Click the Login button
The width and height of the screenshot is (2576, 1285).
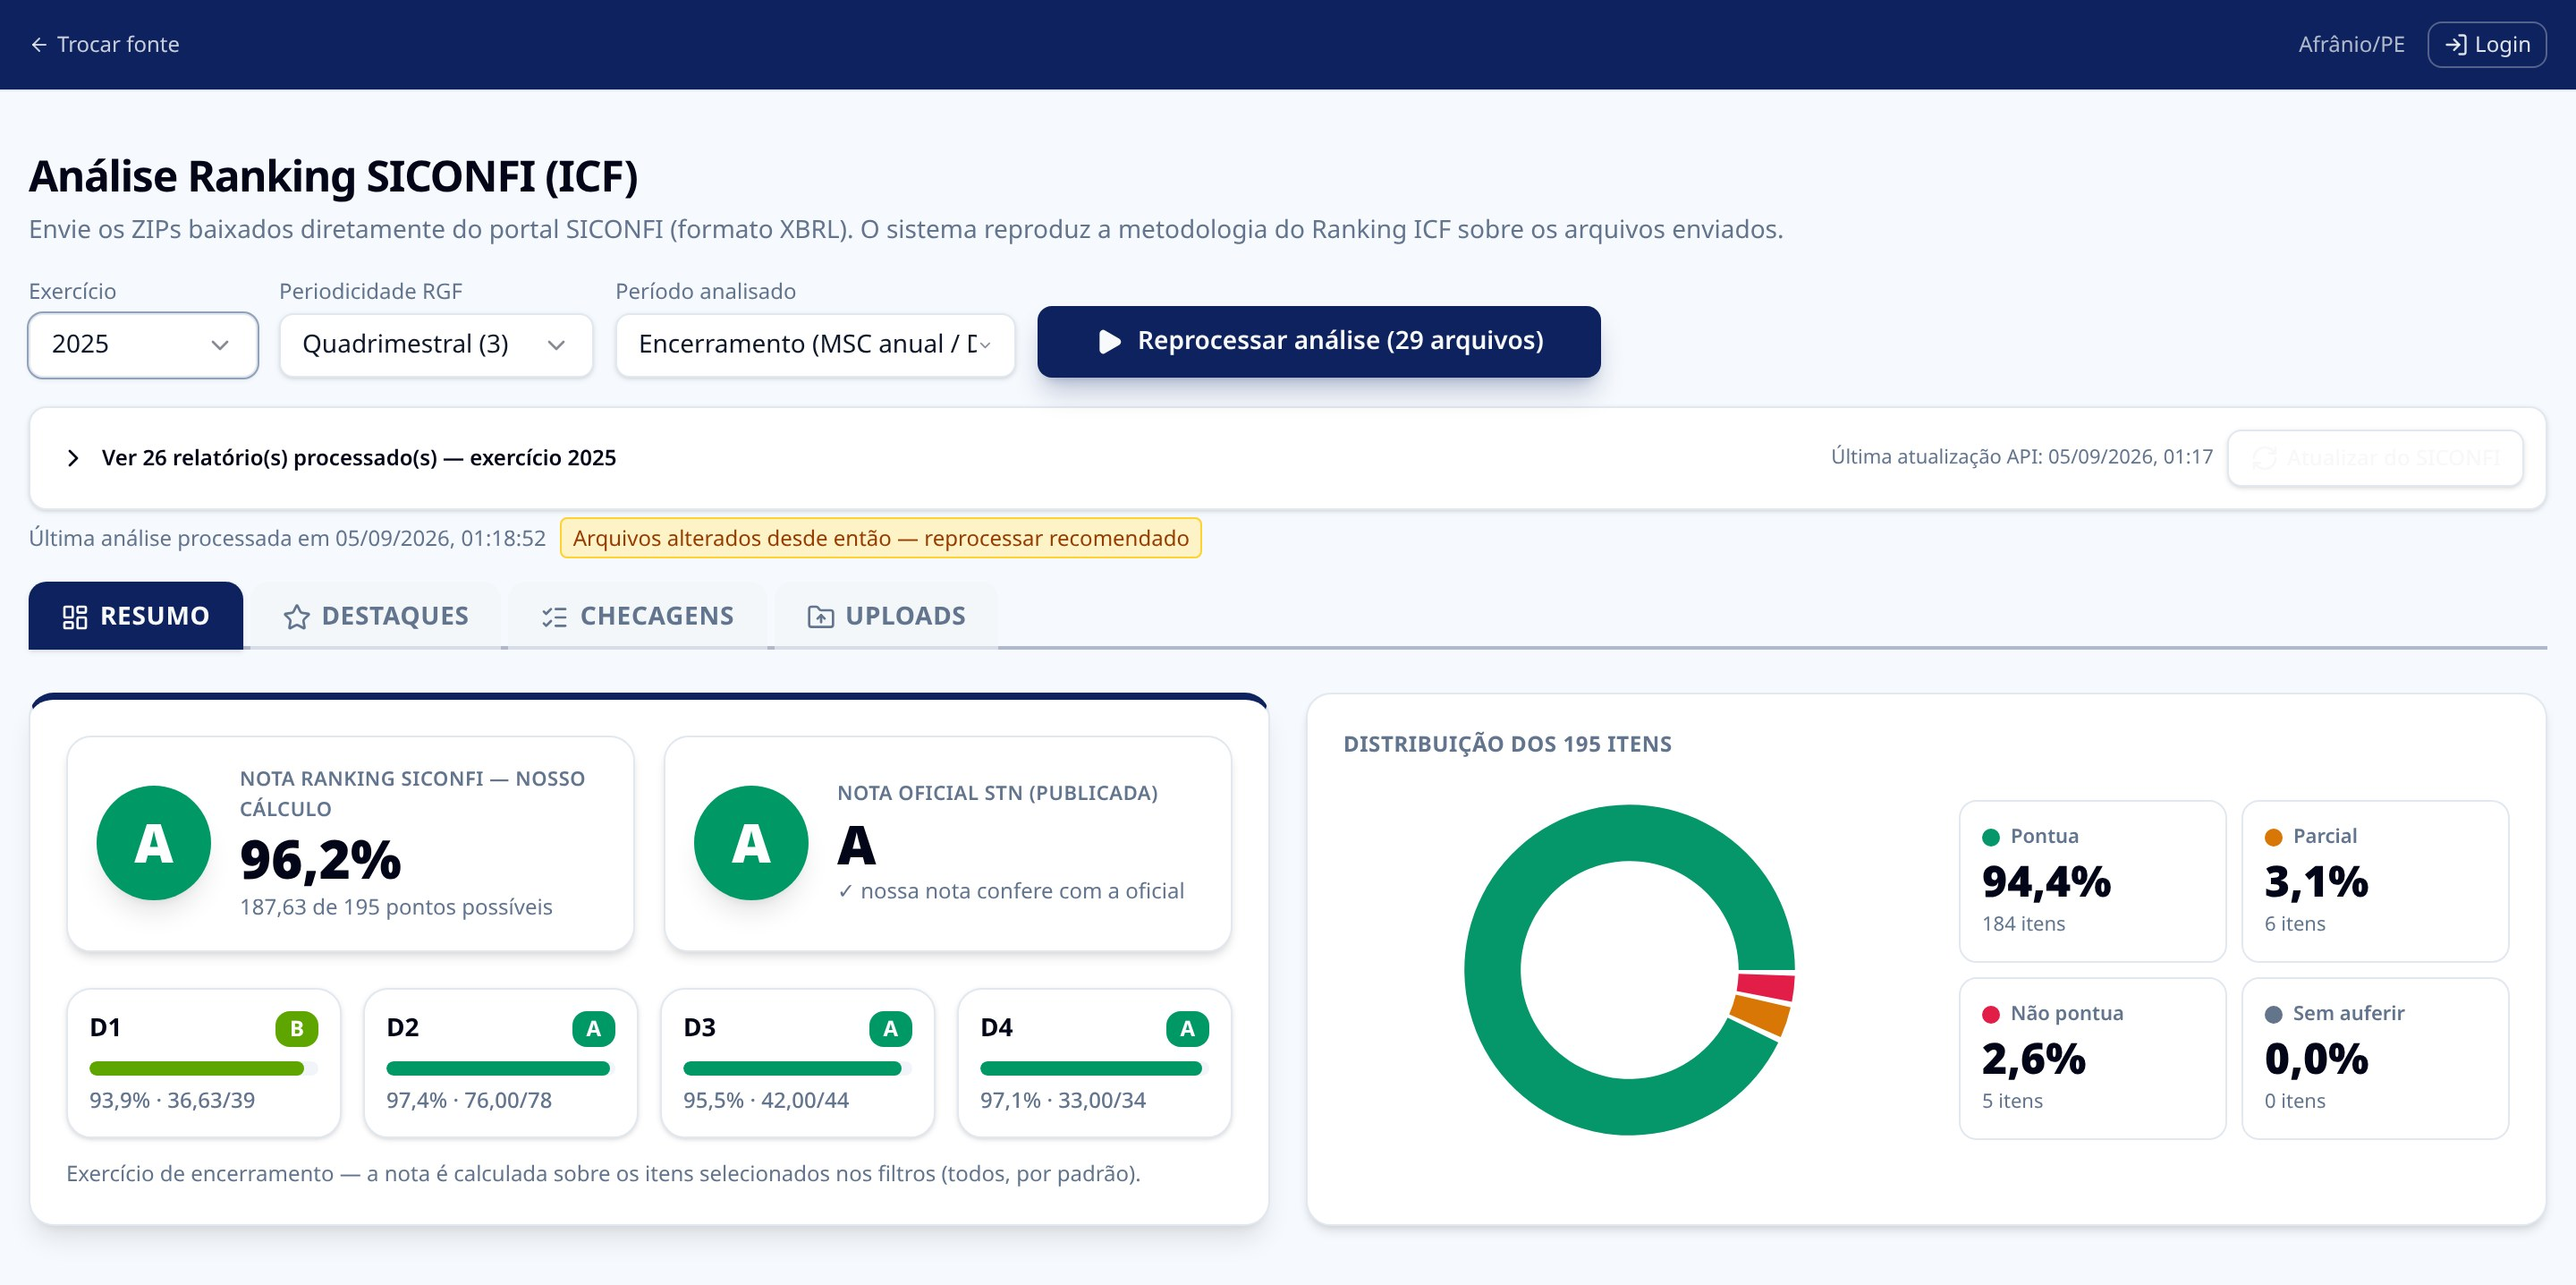[x=2486, y=45]
